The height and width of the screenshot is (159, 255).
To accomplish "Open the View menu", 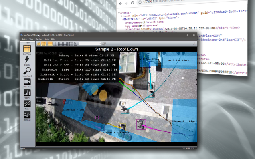I will tap(31, 39).
